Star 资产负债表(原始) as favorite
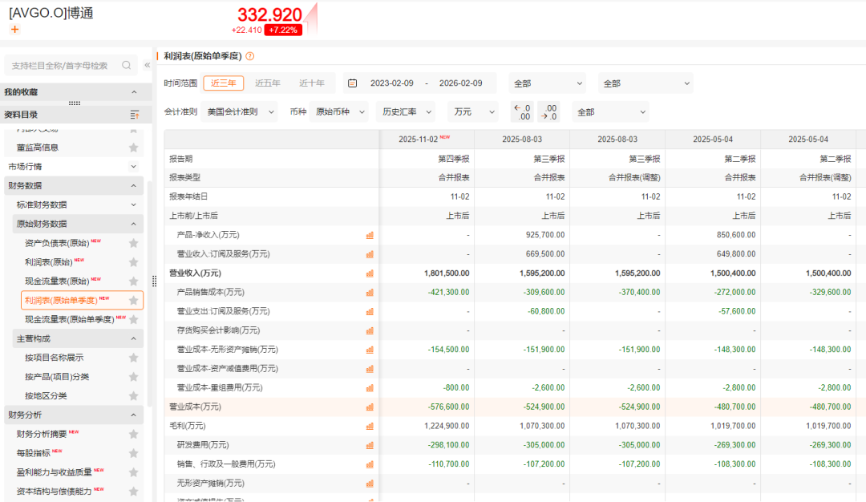This screenshot has height=502, width=866. click(134, 243)
